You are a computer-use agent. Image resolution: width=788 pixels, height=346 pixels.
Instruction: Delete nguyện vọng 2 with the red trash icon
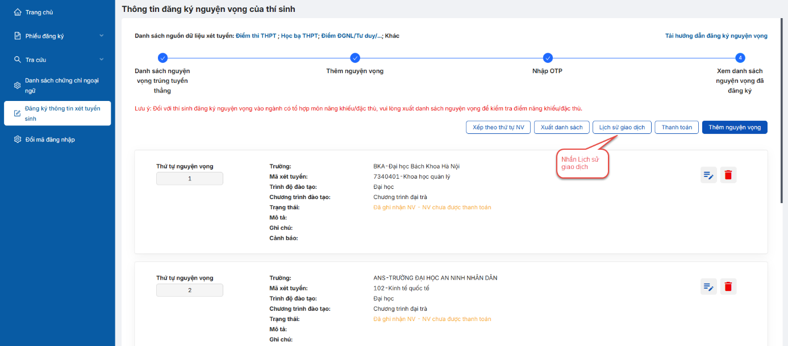click(728, 287)
